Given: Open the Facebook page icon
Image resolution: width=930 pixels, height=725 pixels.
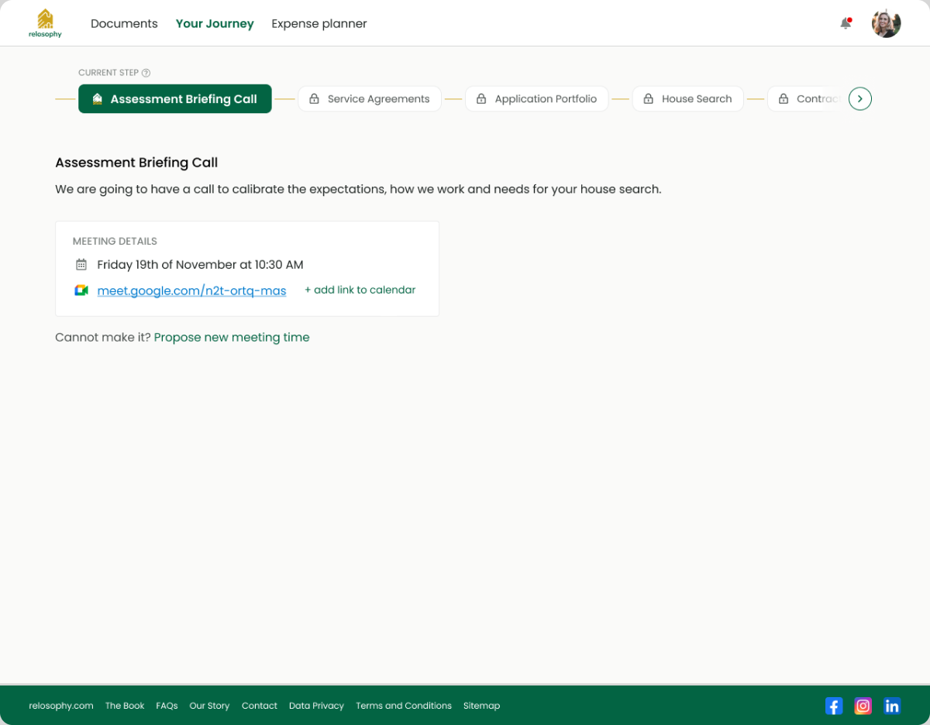Looking at the screenshot, I should tap(834, 706).
